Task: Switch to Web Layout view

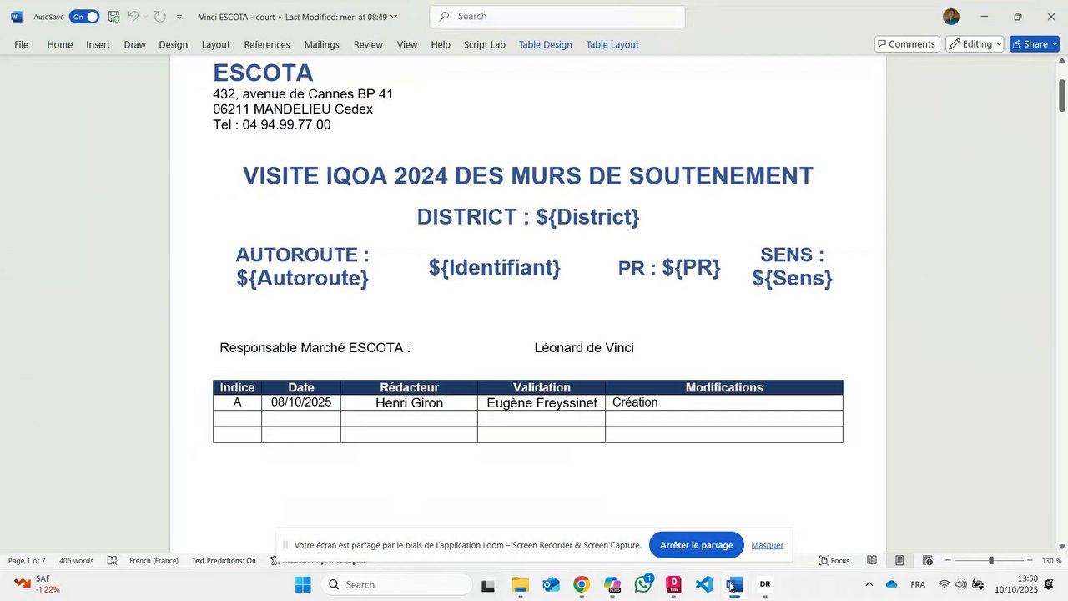Action: click(x=927, y=560)
